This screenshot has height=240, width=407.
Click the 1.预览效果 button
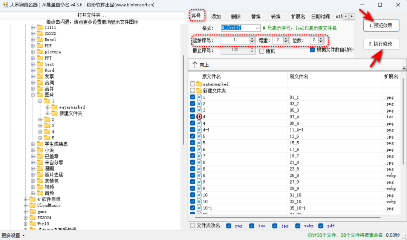pyautogui.click(x=381, y=25)
